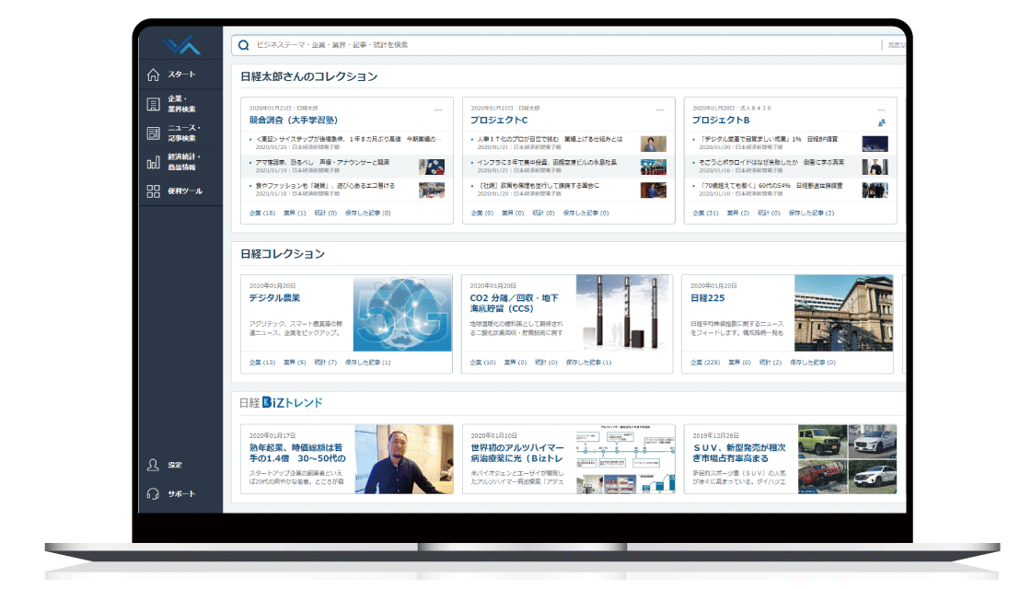
Task: Open the 世界初のアルツハイマー病治療薬に光 trend article
Action: [517, 453]
